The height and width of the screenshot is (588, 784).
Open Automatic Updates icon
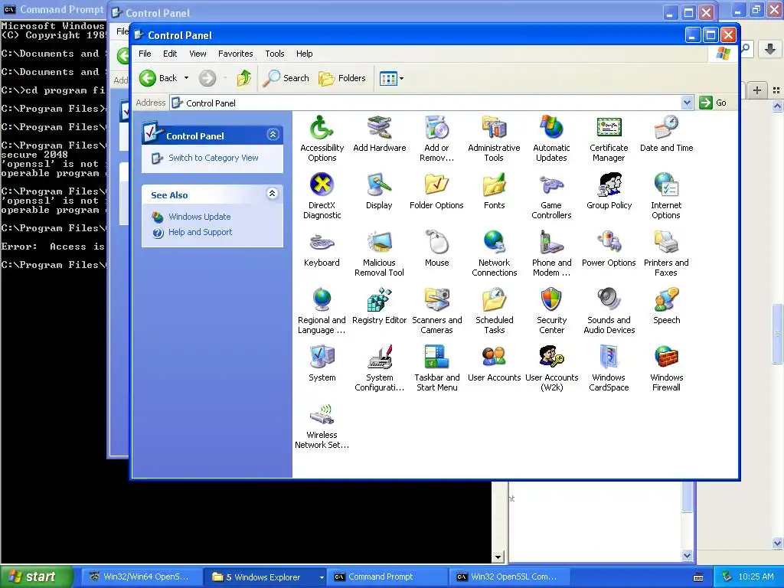551,139
